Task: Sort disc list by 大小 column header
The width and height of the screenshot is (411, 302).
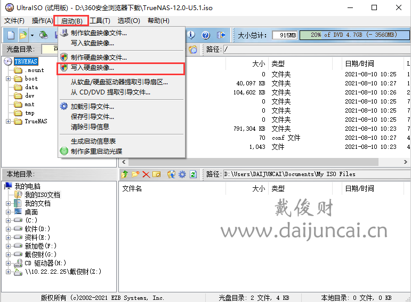Action: pyautogui.click(x=247, y=63)
